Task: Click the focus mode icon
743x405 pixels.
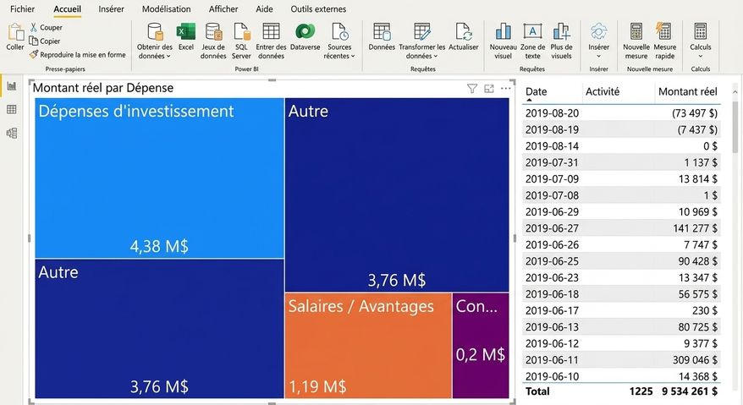Action: [x=489, y=88]
